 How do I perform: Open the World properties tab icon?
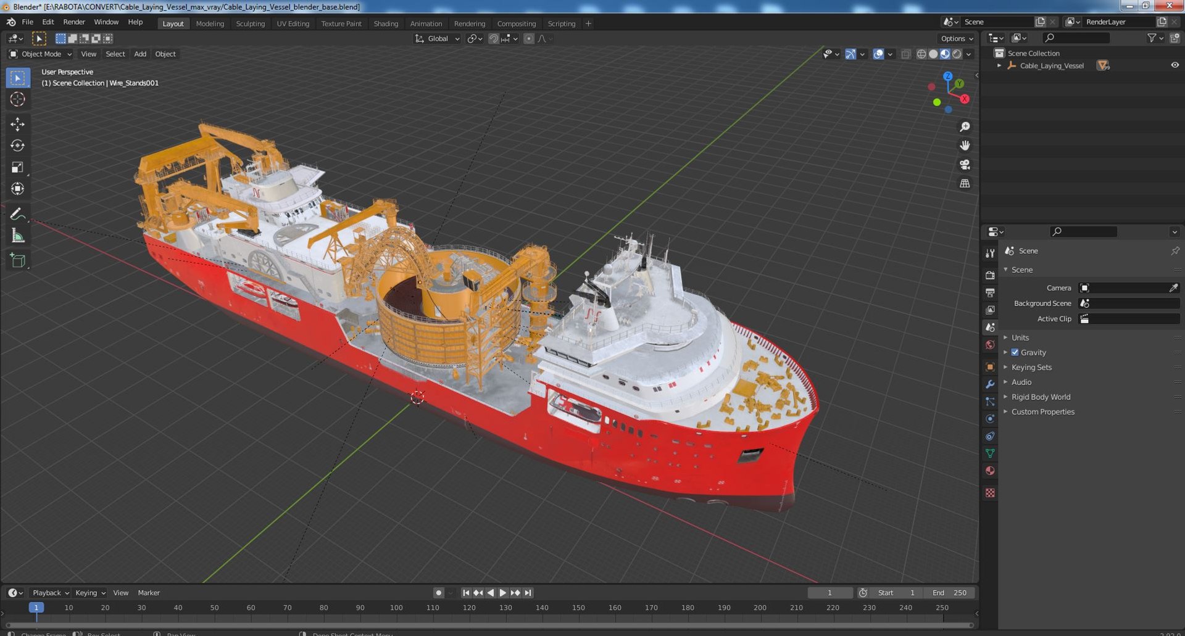click(x=990, y=345)
